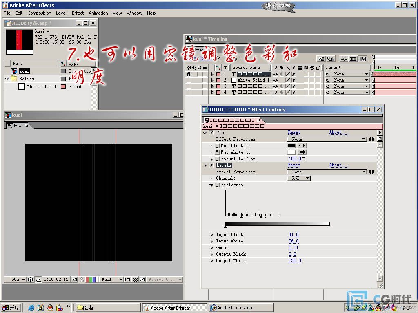Viewport: 418px width, 313px height.
Task: Open the Window menu
Action: click(x=134, y=13)
